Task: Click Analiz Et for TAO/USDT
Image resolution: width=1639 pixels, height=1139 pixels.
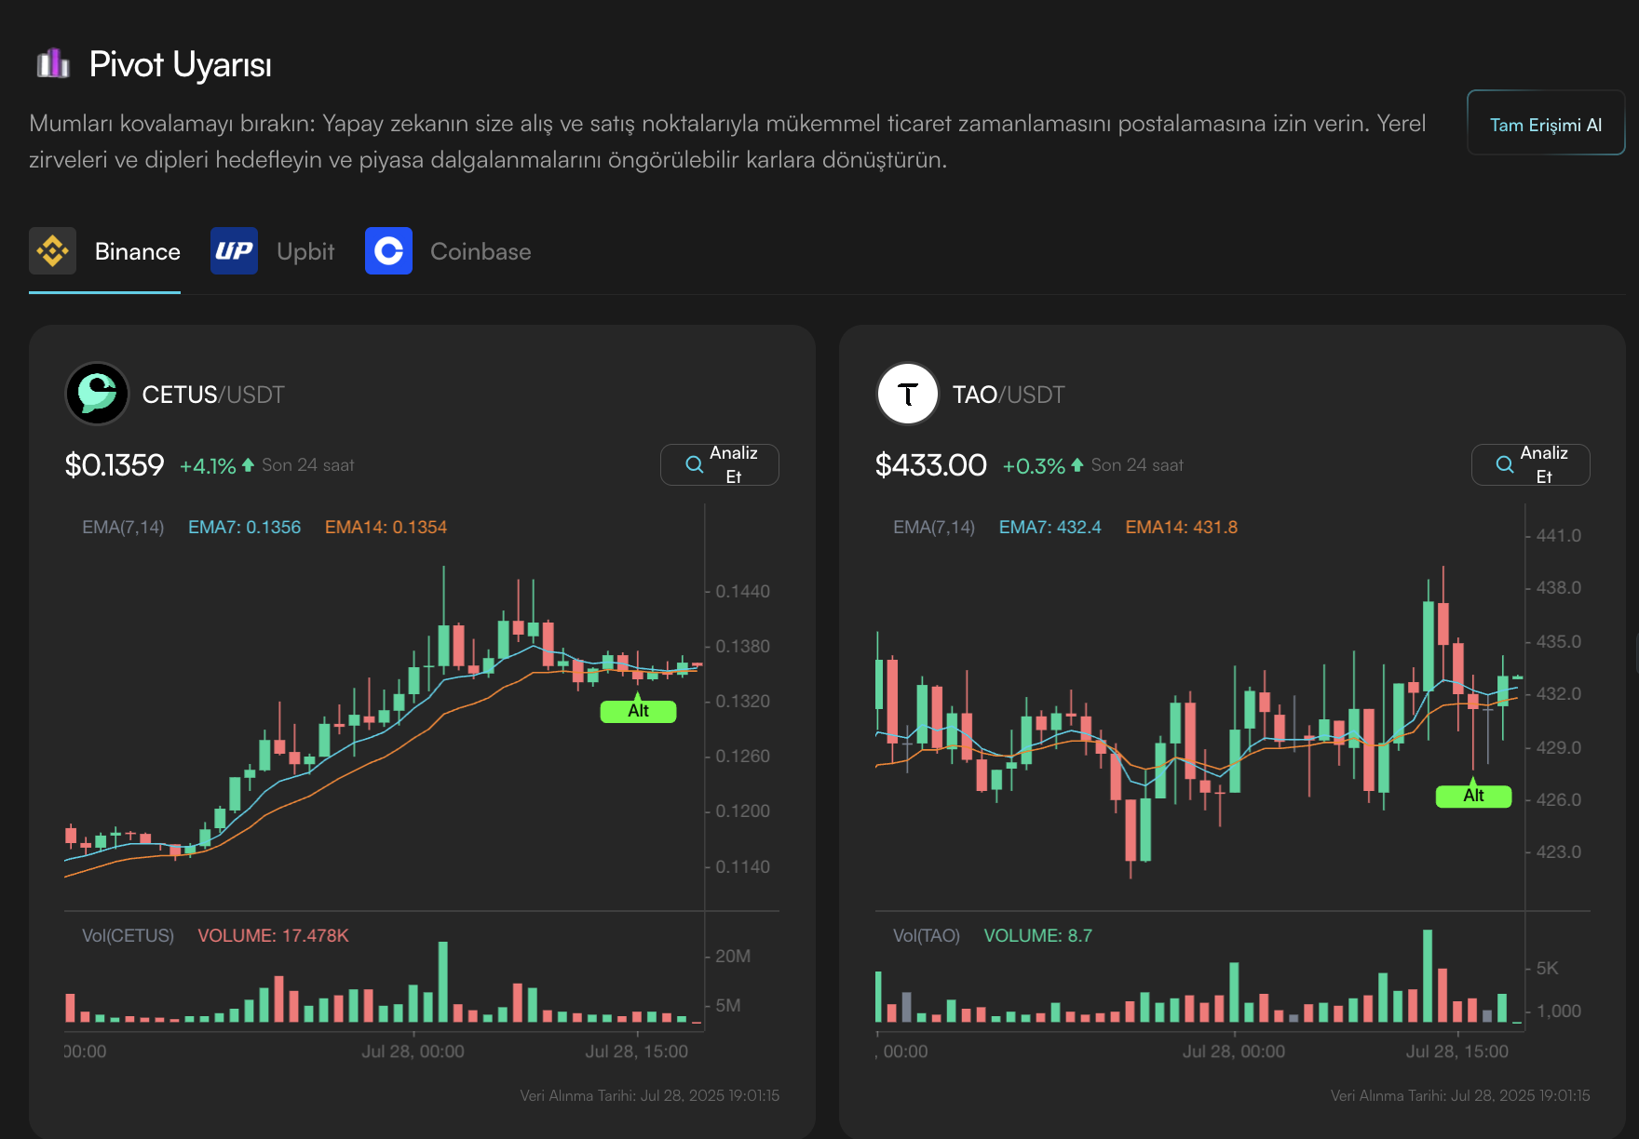Action: click(x=1531, y=464)
